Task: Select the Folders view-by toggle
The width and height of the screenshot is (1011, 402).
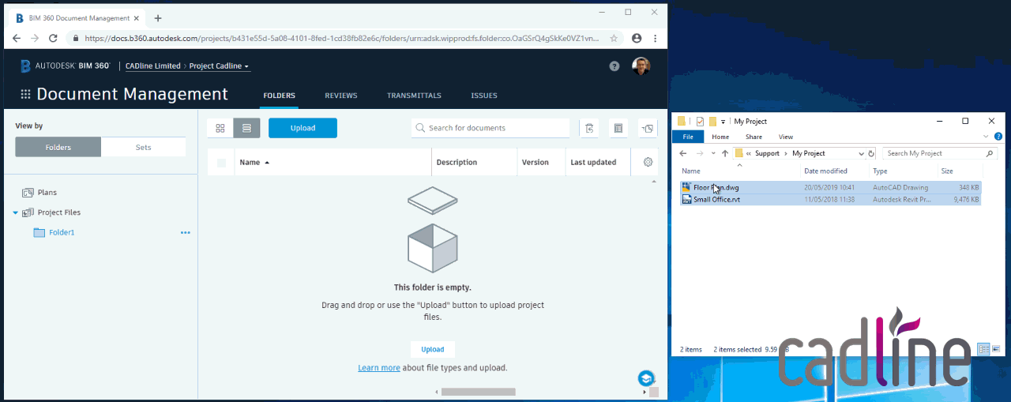Action: pos(58,147)
